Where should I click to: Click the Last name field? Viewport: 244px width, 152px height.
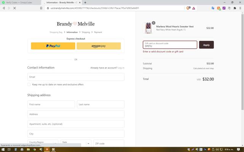pos(101,104)
